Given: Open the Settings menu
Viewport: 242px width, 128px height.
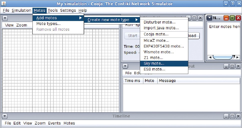Looking at the screenshot, I should click(68, 10).
